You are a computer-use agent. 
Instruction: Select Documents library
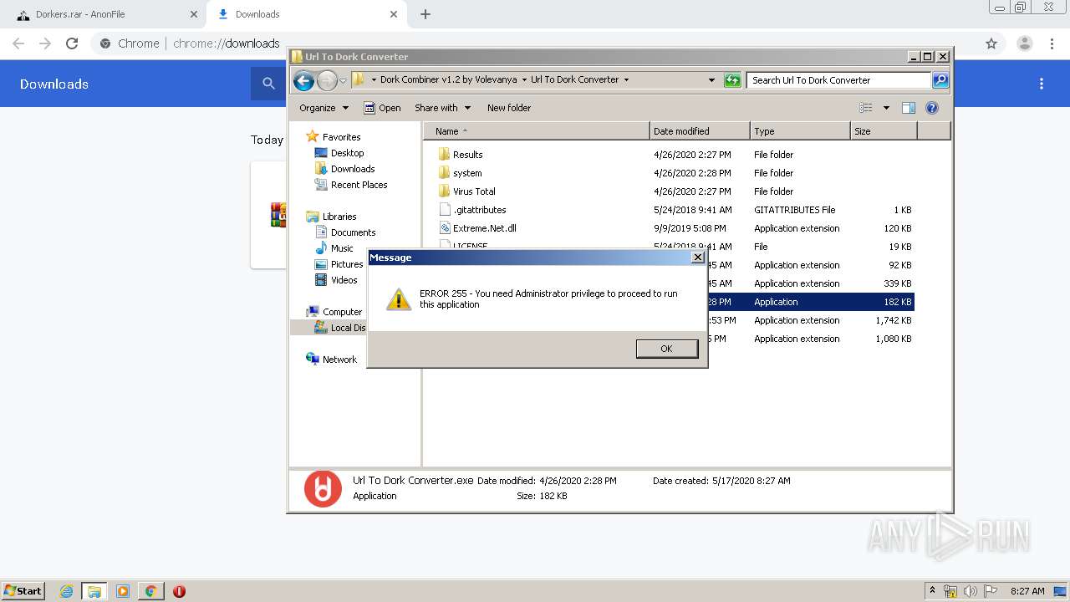pyautogui.click(x=345, y=232)
